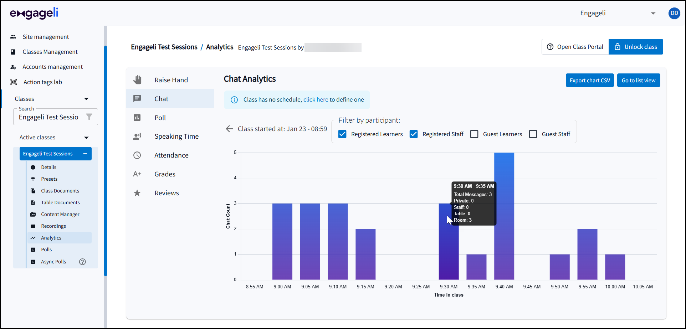Click the 9:00 AM chart bar
Screen dimensions: 686x329
pyautogui.click(x=282, y=242)
